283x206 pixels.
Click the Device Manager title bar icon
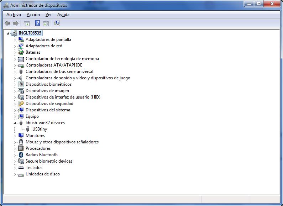(6, 5)
